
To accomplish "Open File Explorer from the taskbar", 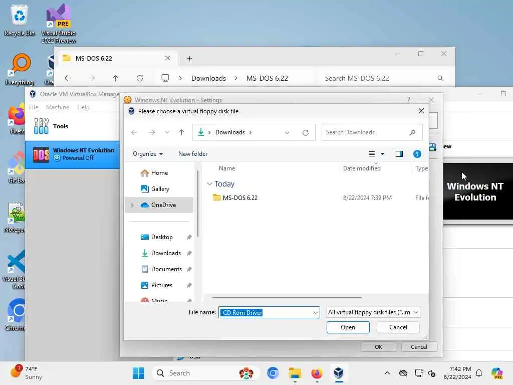I will click(x=295, y=373).
